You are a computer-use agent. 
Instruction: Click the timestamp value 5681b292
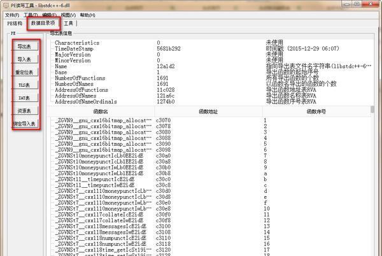coord(169,48)
